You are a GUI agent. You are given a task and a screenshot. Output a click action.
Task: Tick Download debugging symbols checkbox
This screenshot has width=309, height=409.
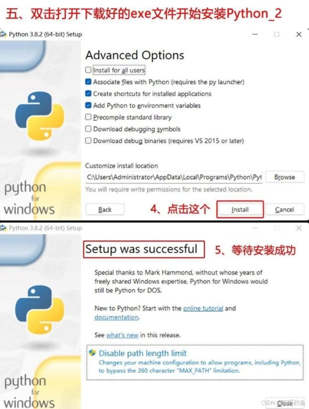pyautogui.click(x=88, y=129)
